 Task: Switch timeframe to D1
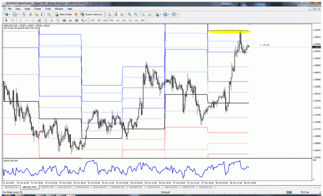(130, 20)
